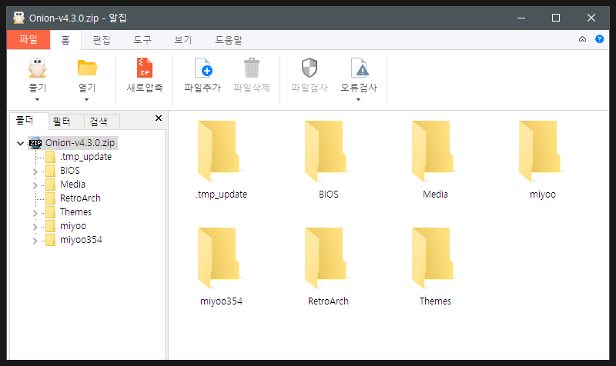Screen dimensions: 616x366
Task: Select the .tmp_update folder in the file pane
Action: tap(221, 159)
